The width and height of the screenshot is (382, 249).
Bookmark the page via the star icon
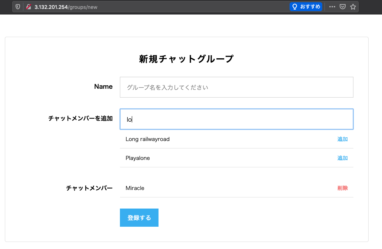pos(353,7)
